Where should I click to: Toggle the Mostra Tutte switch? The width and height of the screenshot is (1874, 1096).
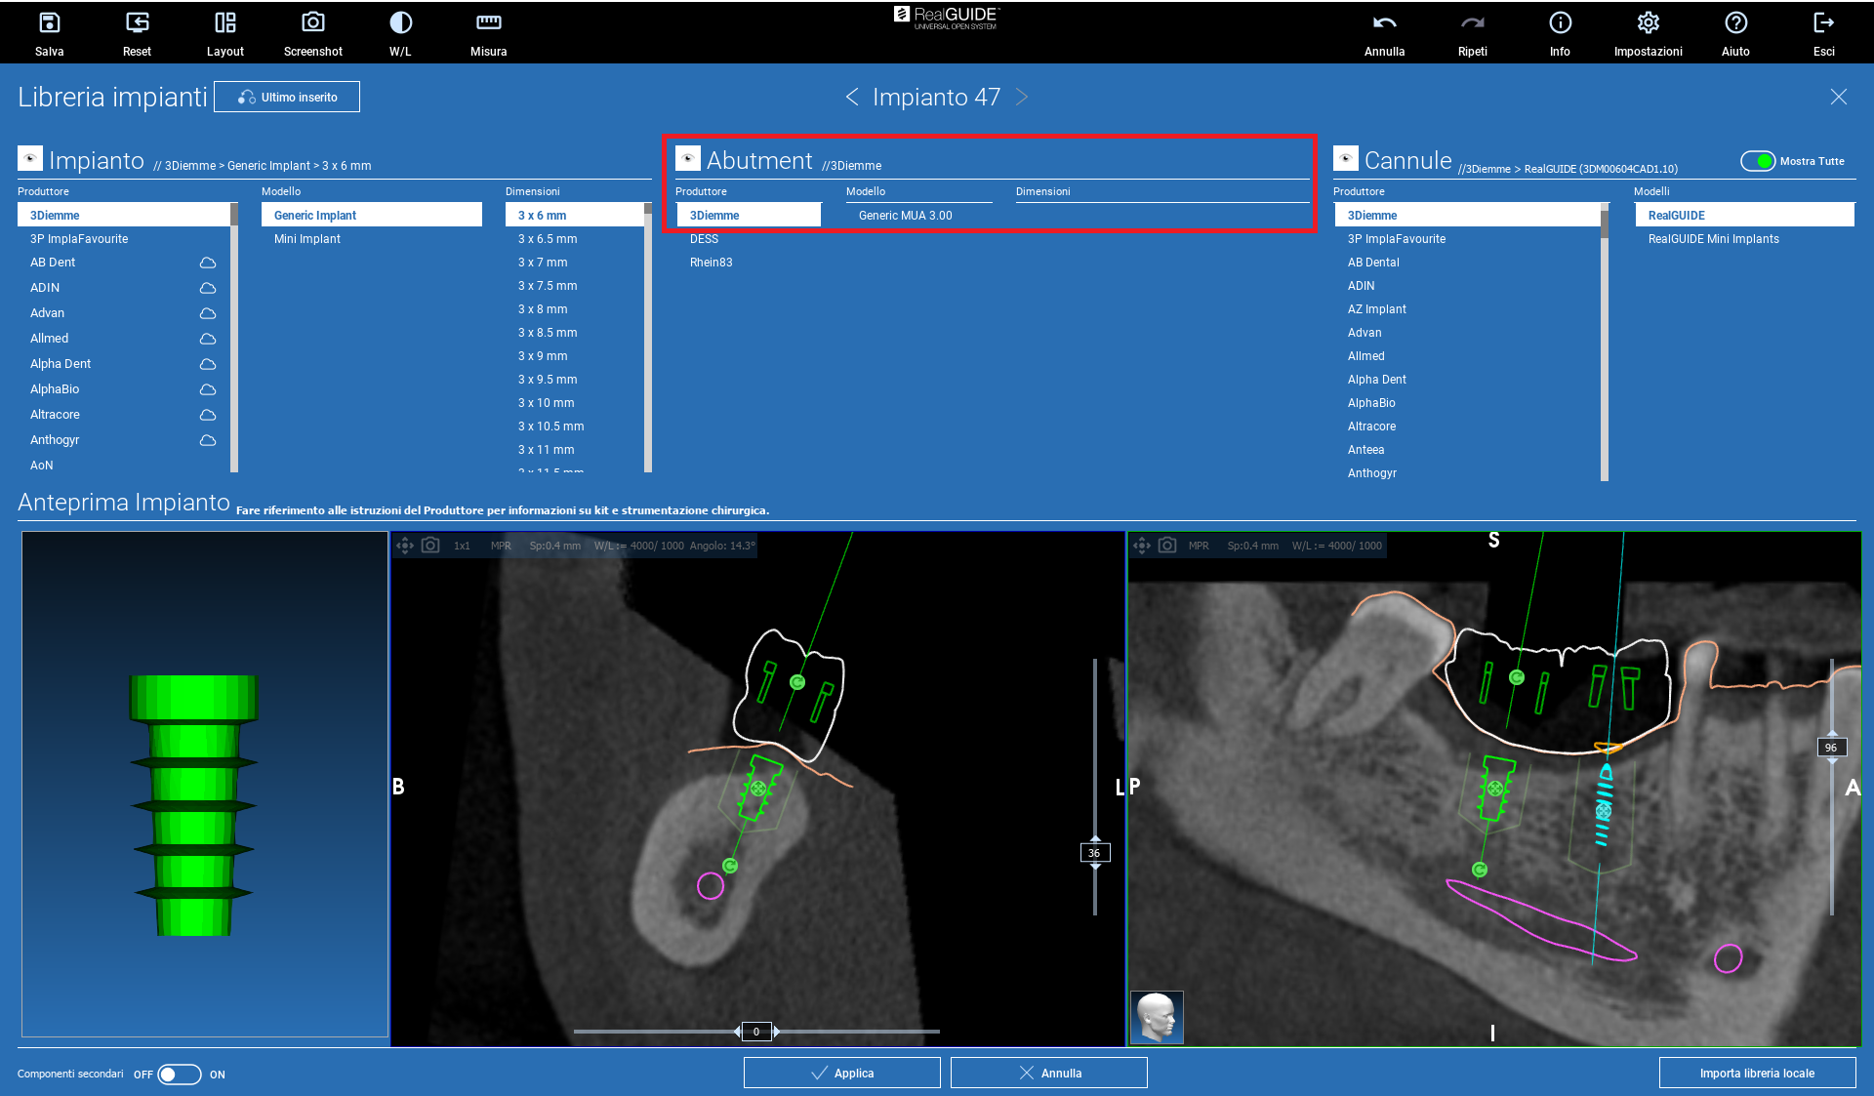[x=1758, y=161]
